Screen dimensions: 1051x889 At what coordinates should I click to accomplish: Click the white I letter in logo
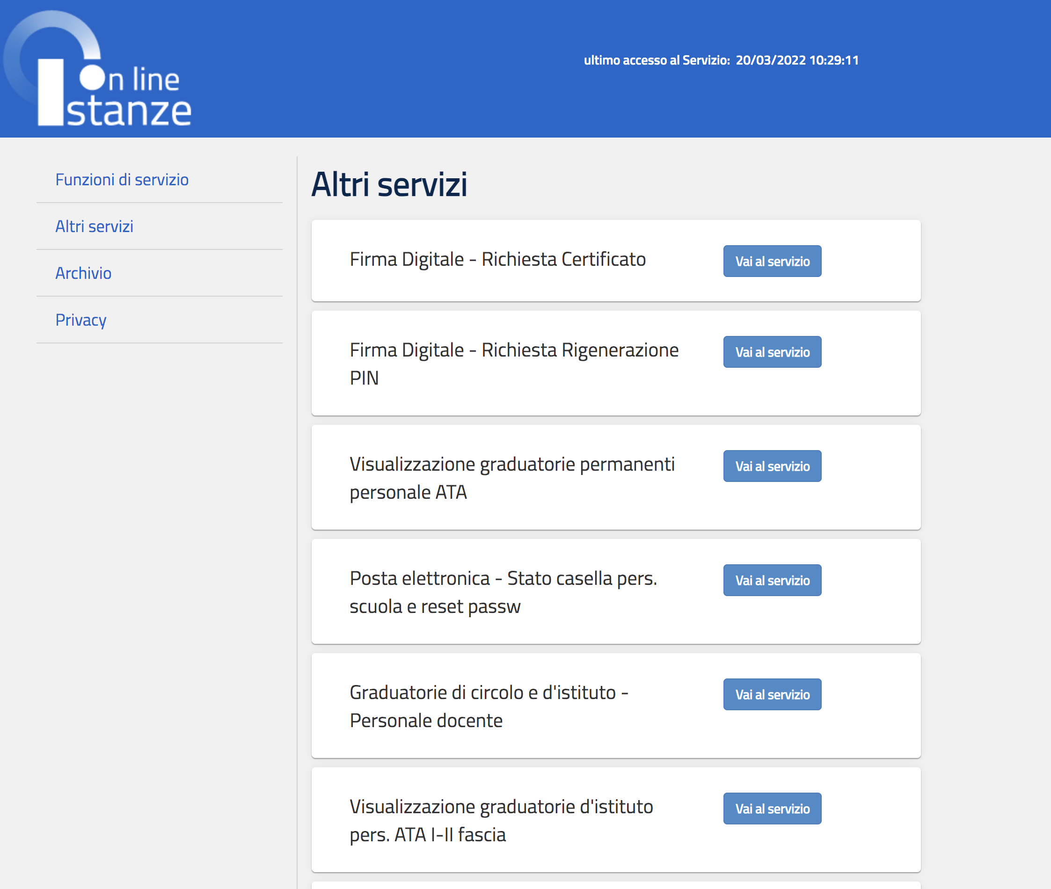[51, 93]
